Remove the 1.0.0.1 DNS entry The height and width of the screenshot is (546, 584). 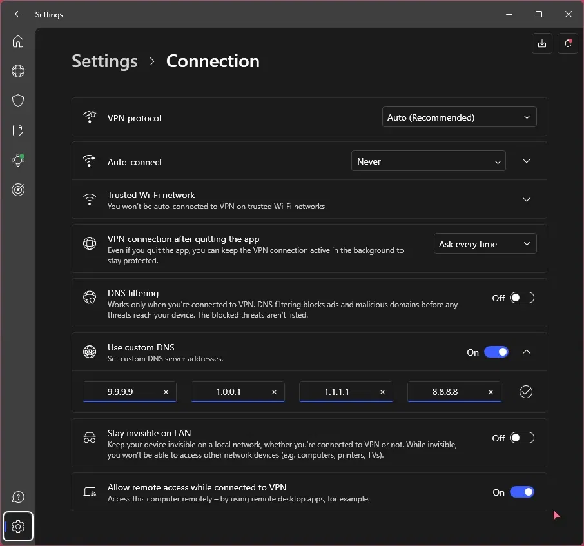(x=274, y=392)
